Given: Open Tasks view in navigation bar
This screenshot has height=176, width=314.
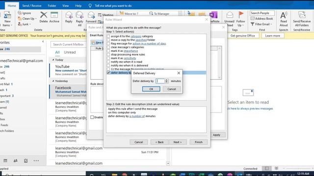Looking at the screenshot, I should (26, 161).
